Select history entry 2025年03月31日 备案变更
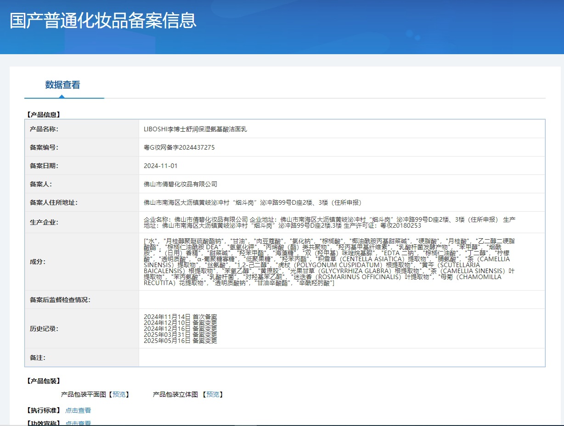This screenshot has width=564, height=426. pyautogui.click(x=180, y=335)
